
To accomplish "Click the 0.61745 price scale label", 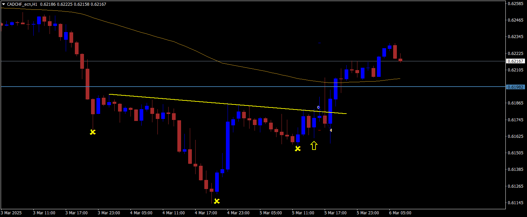I will (515, 120).
